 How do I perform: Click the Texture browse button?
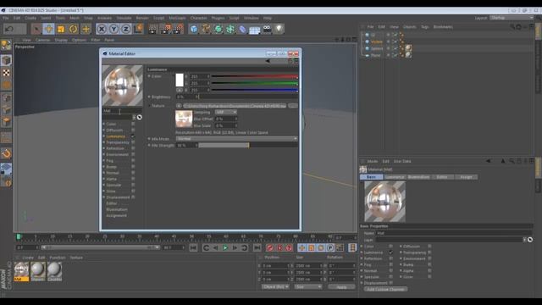[293, 106]
